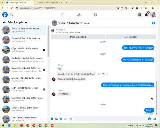The width and height of the screenshot is (160, 128).
Task: Click the Thanks sent message bubble
Action: click(149, 110)
